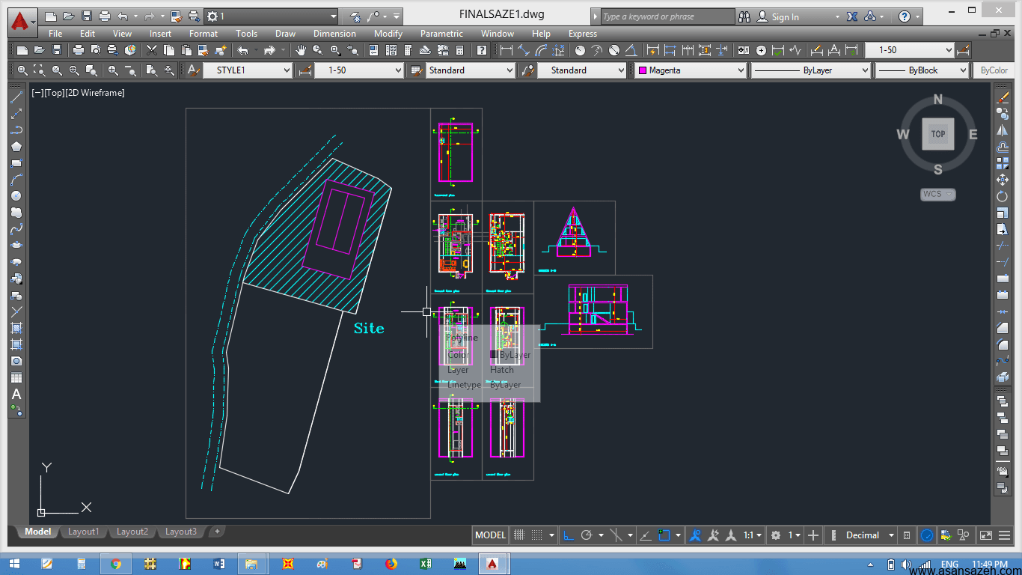Click the application menu A button

23,22
